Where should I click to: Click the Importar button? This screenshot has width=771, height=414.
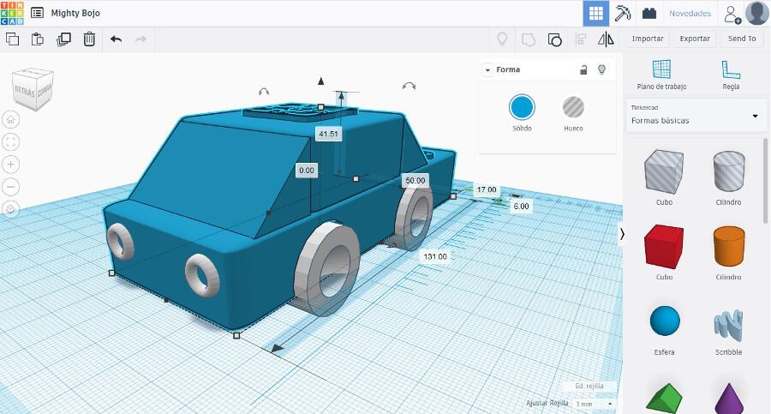[648, 39]
